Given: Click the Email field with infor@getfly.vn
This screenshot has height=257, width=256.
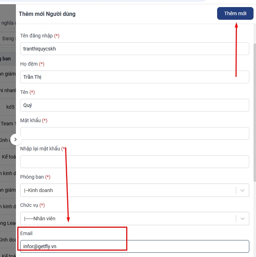Looking at the screenshot, I should click(134, 246).
